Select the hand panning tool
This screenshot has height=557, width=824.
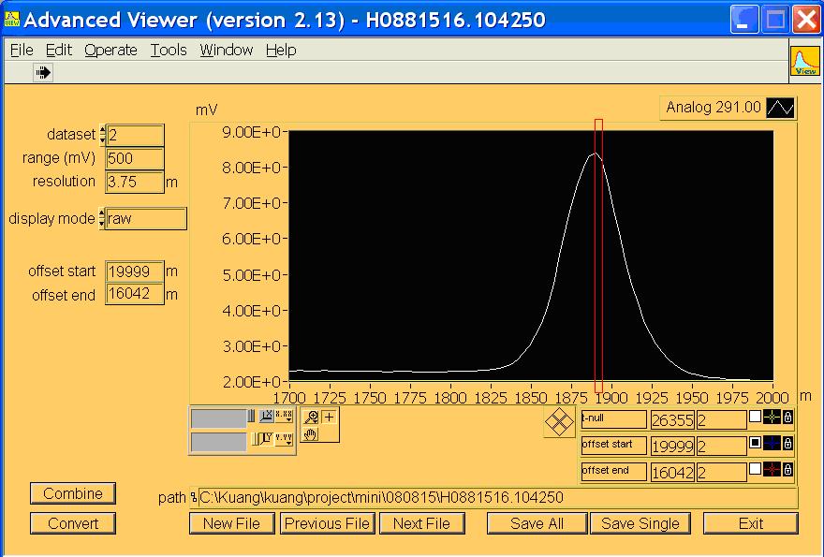311,434
